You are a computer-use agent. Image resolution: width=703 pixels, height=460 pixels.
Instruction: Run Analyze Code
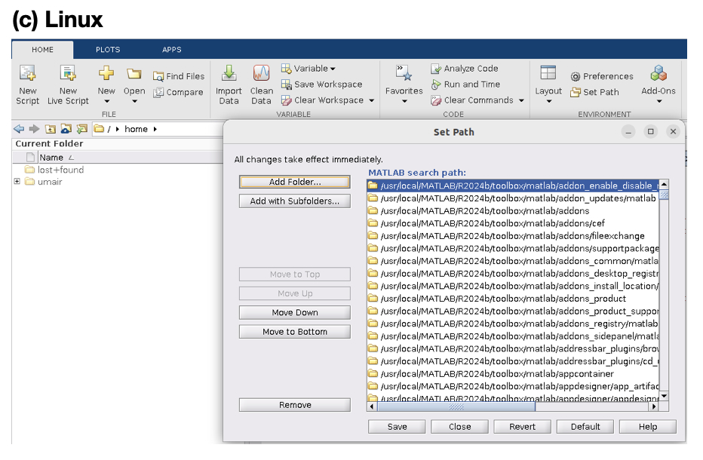(465, 69)
